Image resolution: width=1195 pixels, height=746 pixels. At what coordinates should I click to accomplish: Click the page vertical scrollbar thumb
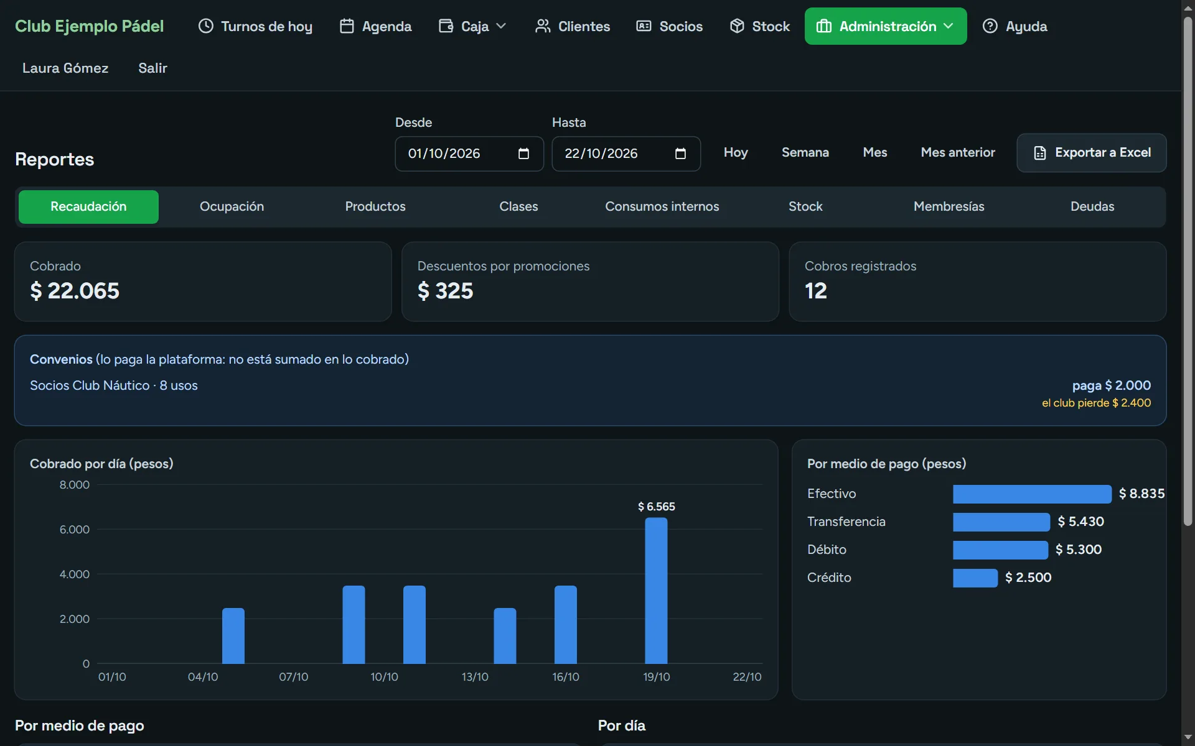tap(1188, 271)
